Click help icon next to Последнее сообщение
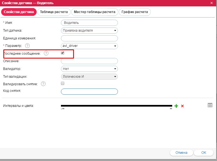The height and width of the screenshot is (161, 217). pos(46,54)
